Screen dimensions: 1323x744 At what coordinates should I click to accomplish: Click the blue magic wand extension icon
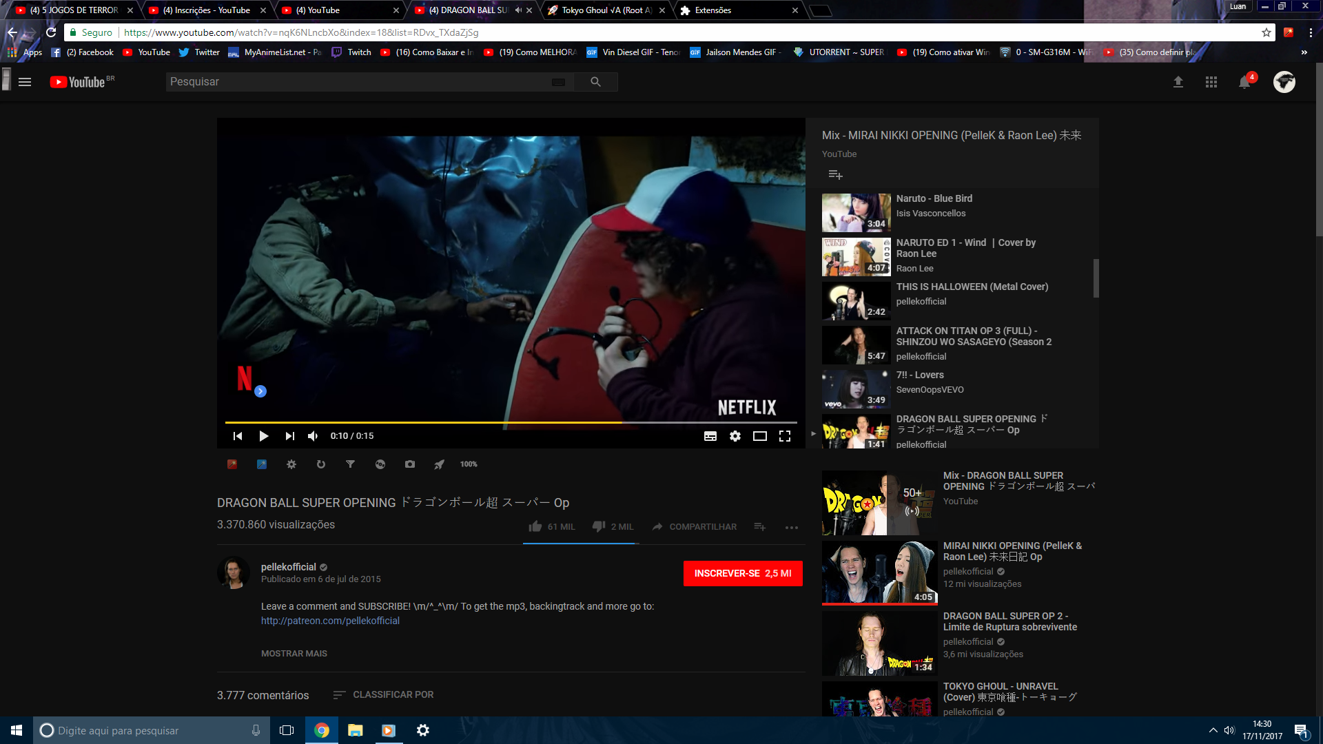[262, 464]
